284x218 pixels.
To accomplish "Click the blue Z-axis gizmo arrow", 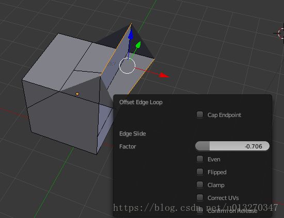I will pyautogui.click(x=131, y=35).
